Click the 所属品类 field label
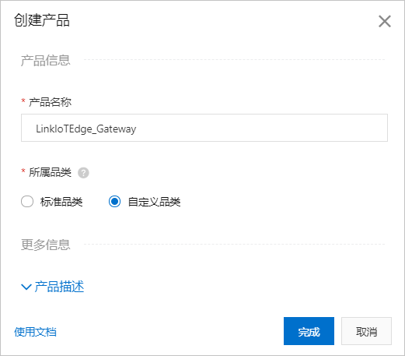Viewport: 405px width, 356px height. tap(50, 172)
